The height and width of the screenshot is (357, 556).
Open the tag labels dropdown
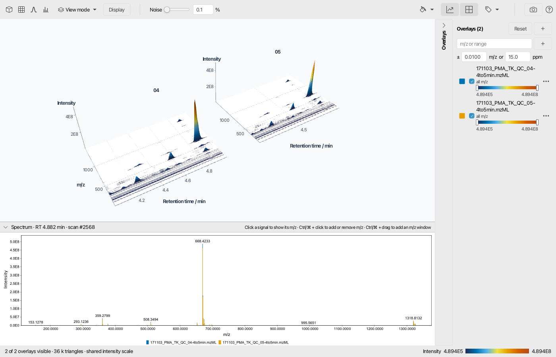tap(492, 10)
